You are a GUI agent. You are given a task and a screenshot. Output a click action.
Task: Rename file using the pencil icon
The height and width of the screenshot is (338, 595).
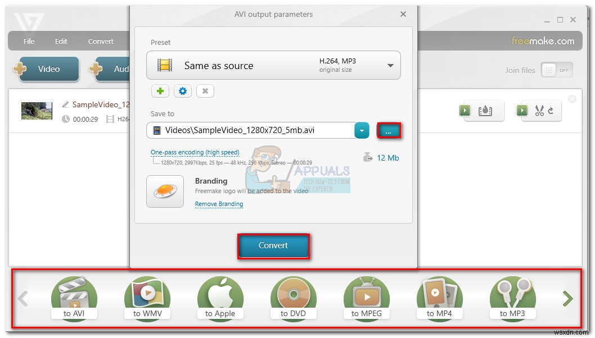[x=66, y=104]
